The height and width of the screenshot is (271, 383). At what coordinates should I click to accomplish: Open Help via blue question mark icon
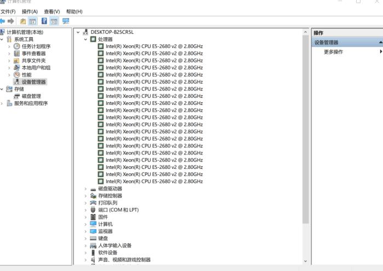(44, 21)
